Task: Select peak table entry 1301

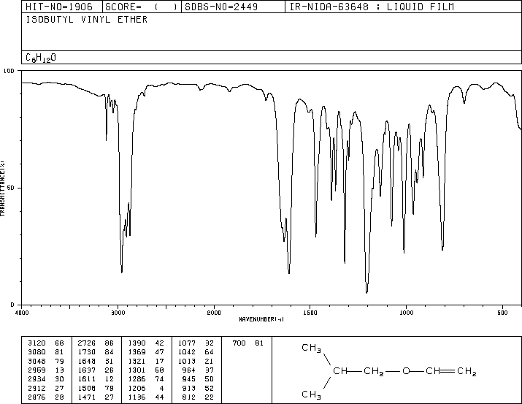Action: (137, 370)
